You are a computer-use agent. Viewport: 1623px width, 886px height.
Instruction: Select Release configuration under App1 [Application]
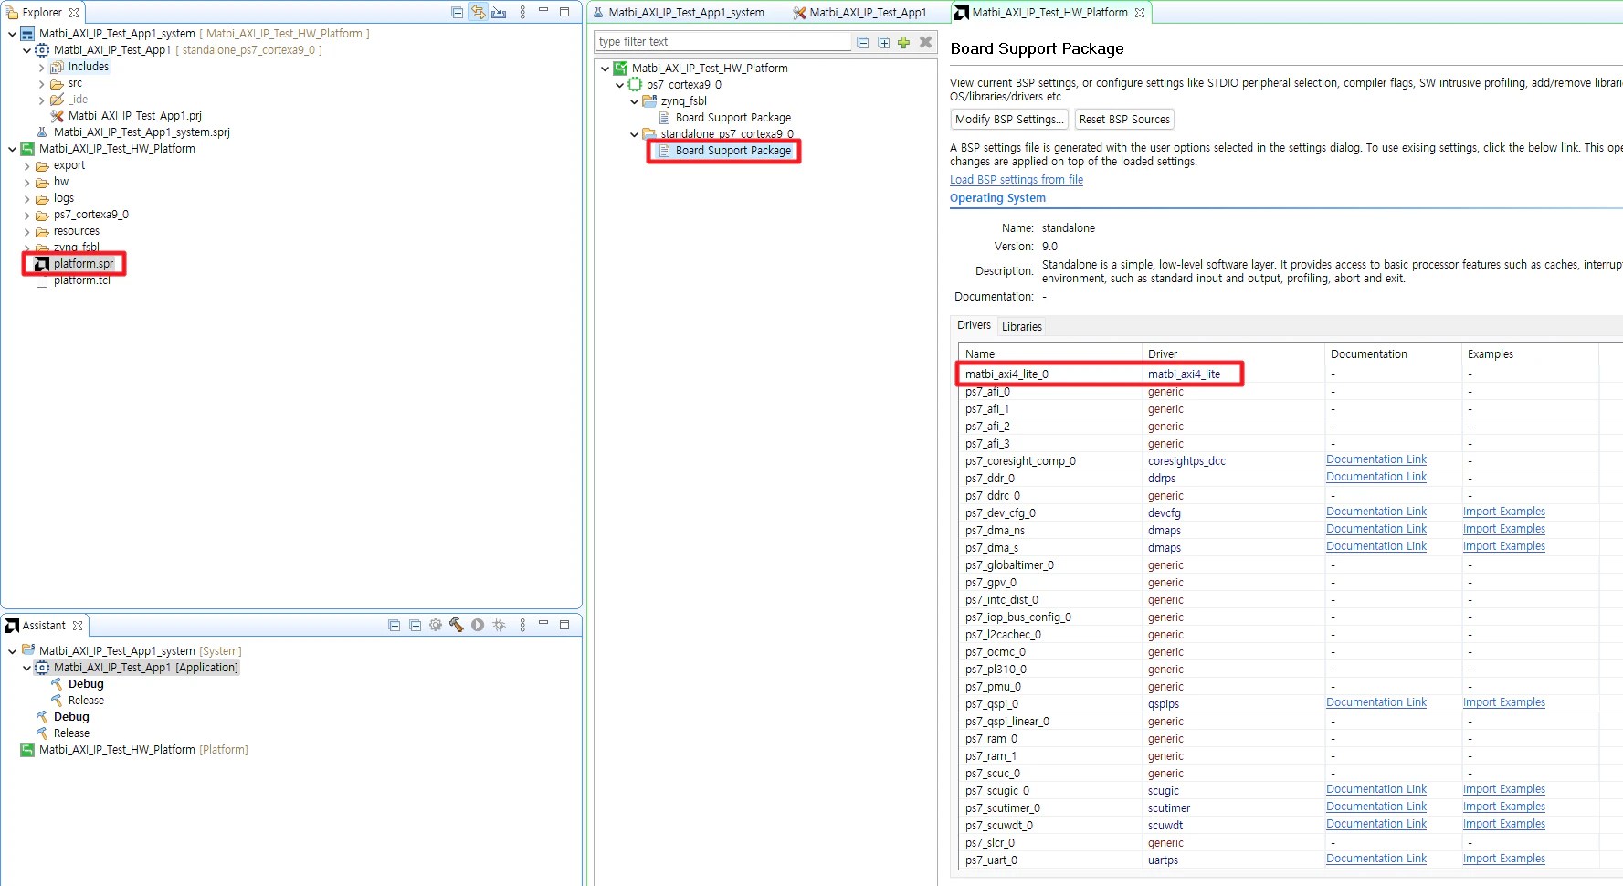pos(86,701)
